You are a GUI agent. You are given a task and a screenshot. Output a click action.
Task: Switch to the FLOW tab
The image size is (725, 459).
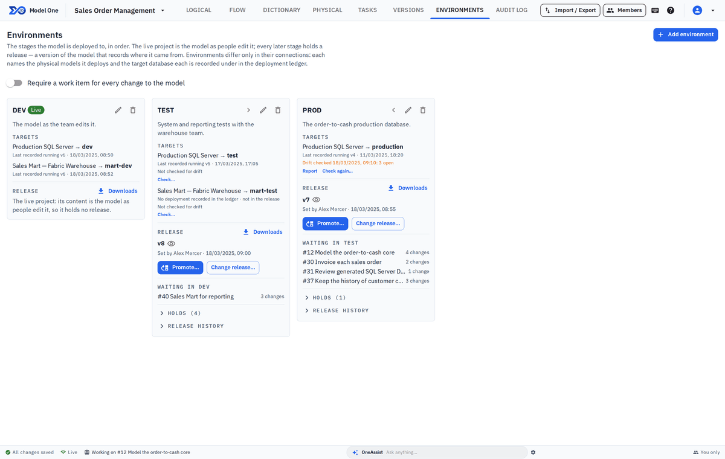[237, 10]
